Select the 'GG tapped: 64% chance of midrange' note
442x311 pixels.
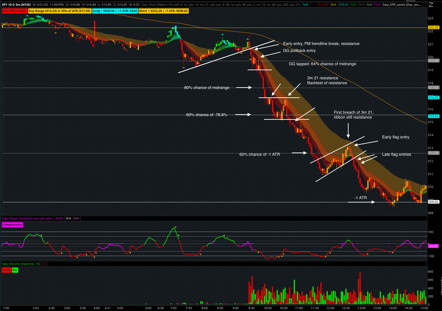pos(323,64)
